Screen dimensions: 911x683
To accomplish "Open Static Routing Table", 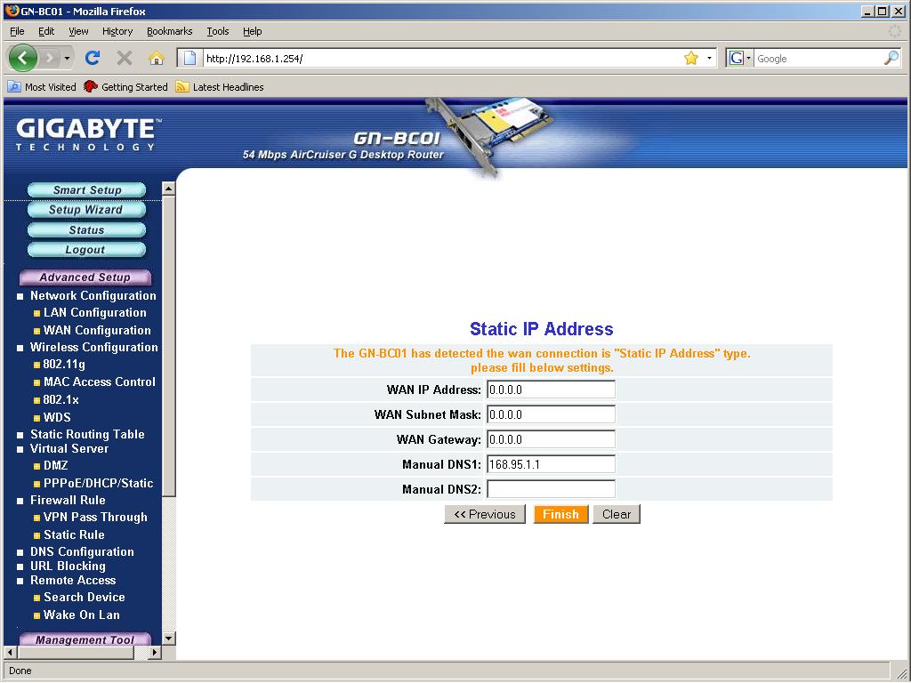I will point(87,434).
